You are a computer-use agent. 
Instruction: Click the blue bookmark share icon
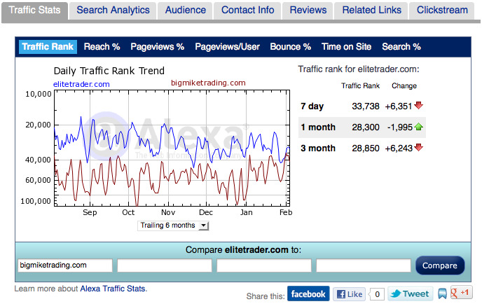click(x=442, y=293)
